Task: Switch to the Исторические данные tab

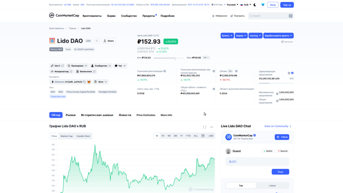Action: pyautogui.click(x=97, y=115)
